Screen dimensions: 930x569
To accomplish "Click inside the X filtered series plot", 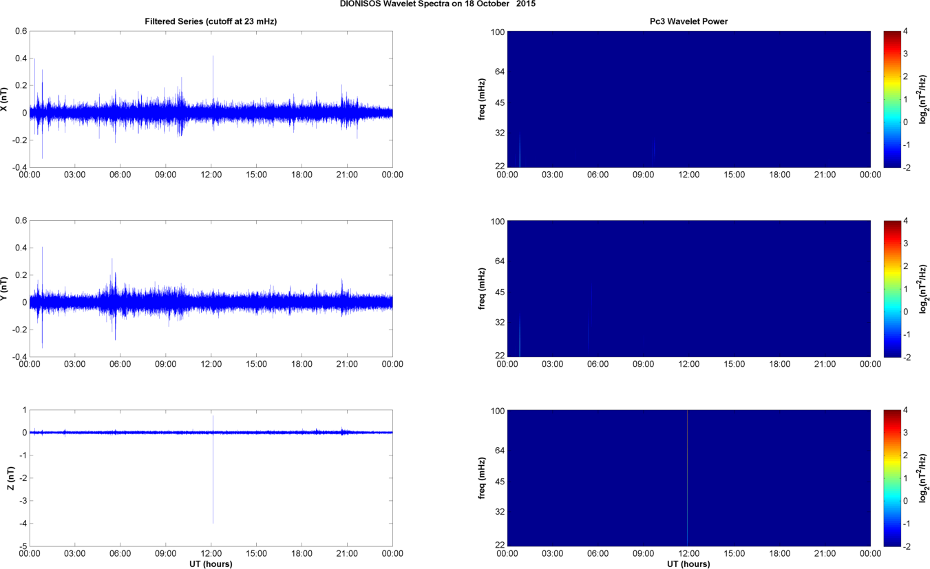I will [211, 99].
